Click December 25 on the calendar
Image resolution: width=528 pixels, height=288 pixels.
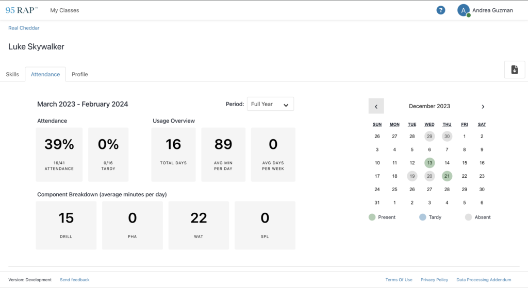394,190
